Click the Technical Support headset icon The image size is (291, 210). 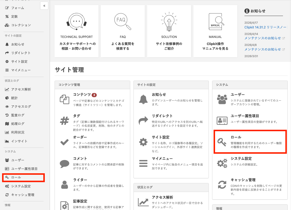tap(77, 22)
